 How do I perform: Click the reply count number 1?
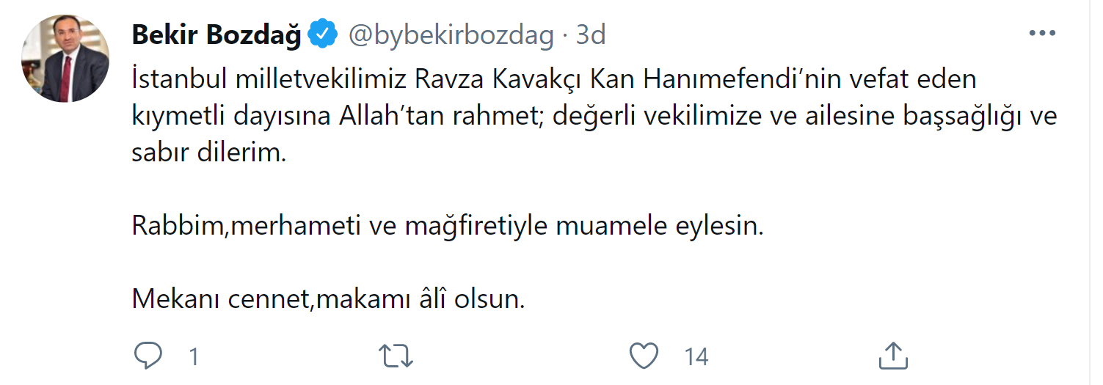click(193, 357)
